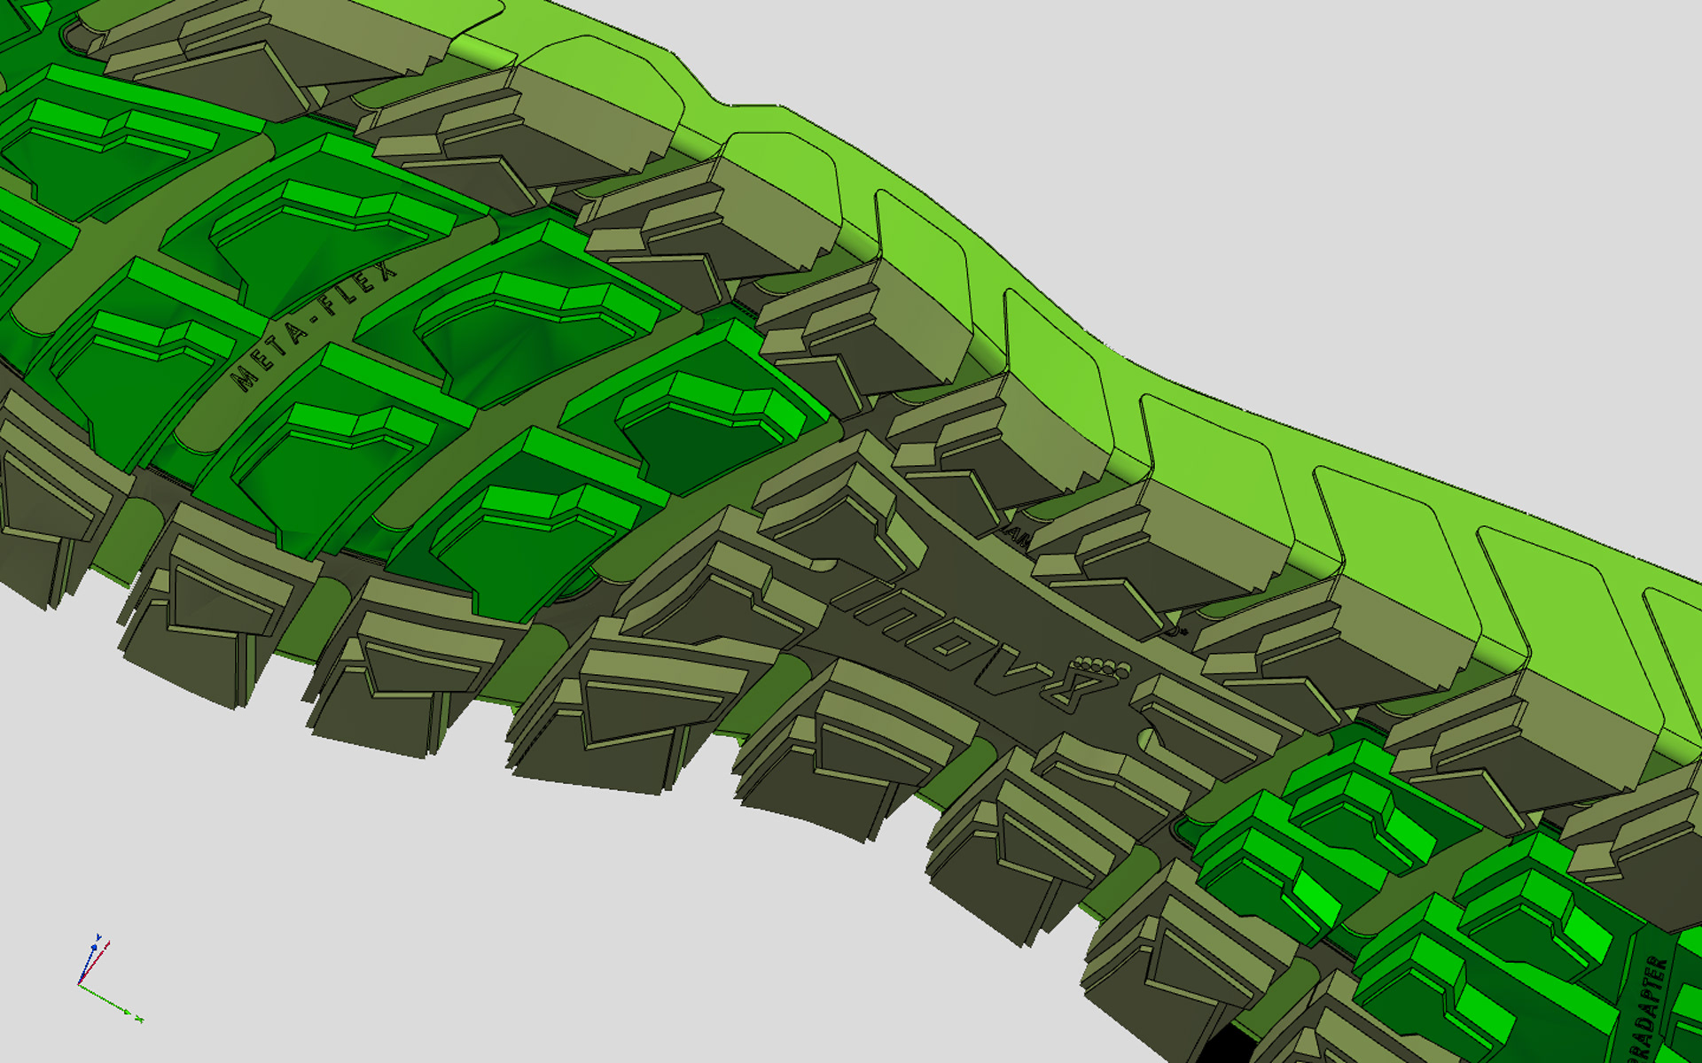Click the XYZ axis triad origin
This screenshot has width=1702, height=1063.
coord(80,984)
